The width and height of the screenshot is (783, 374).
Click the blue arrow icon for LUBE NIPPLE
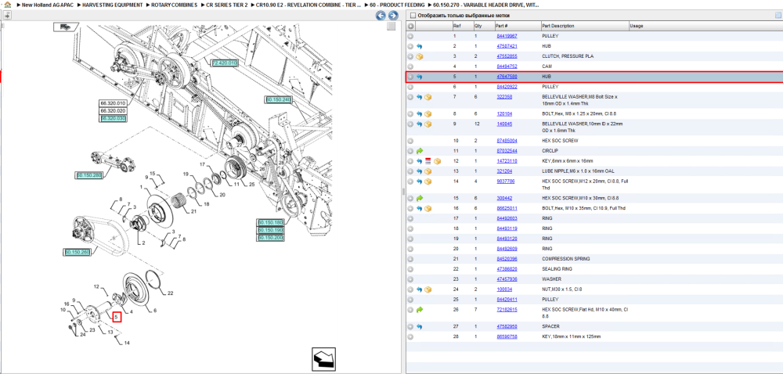coord(420,171)
